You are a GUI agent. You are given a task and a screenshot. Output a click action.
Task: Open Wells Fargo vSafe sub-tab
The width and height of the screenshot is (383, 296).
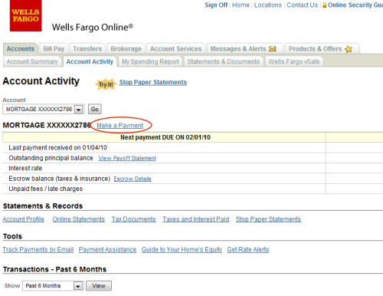pyautogui.click(x=294, y=61)
